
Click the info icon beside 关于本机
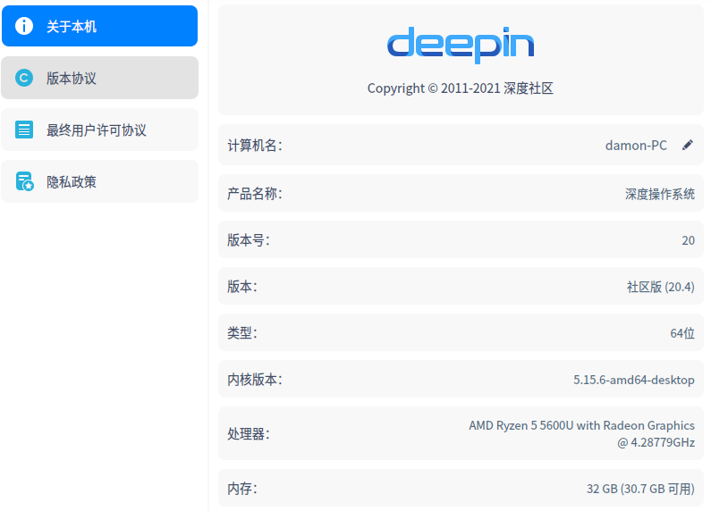(x=24, y=26)
